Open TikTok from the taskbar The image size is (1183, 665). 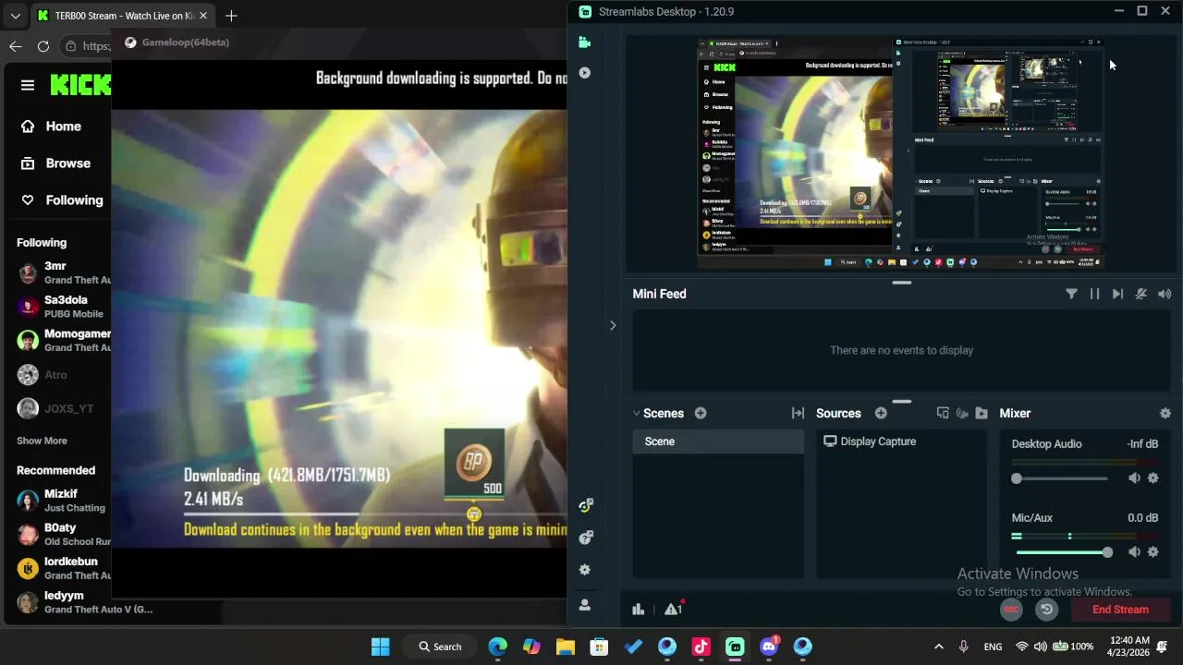coord(701,647)
